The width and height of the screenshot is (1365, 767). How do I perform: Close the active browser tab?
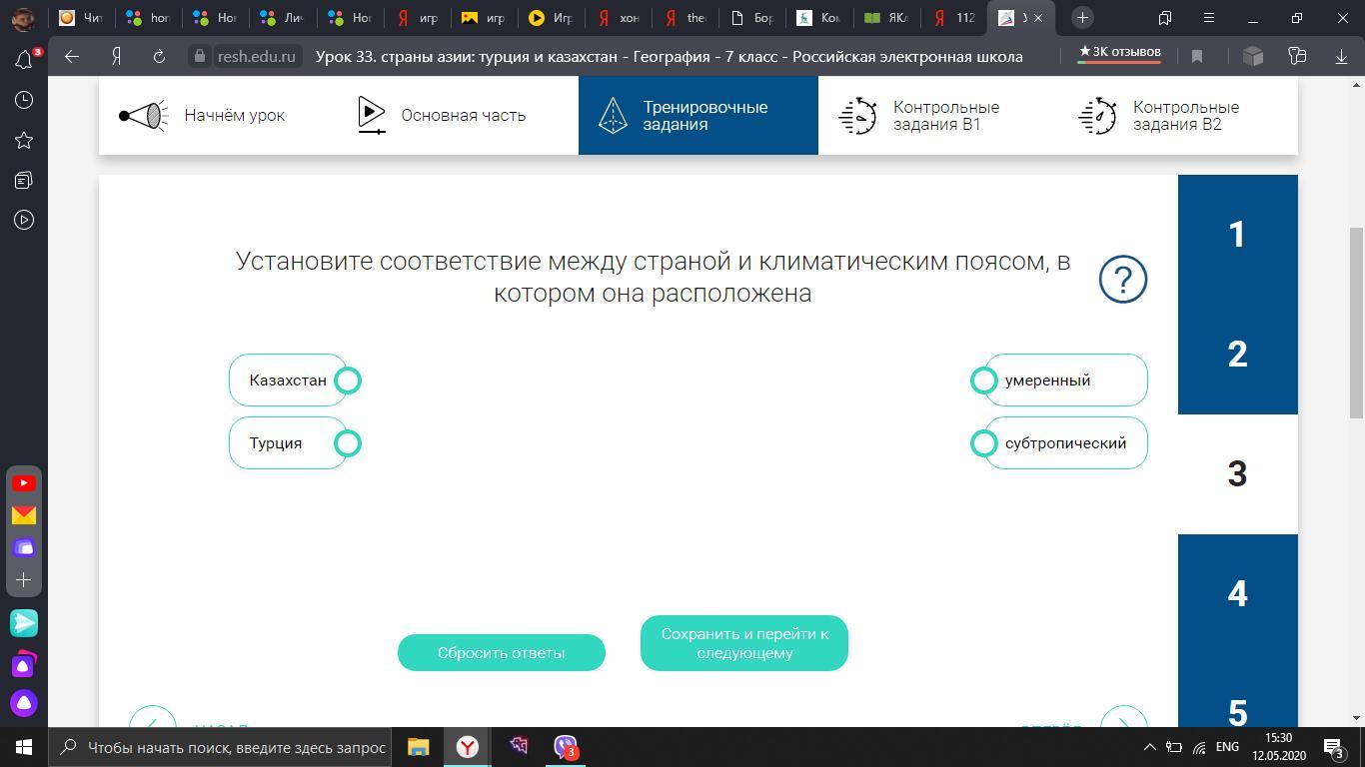pyautogui.click(x=1037, y=18)
